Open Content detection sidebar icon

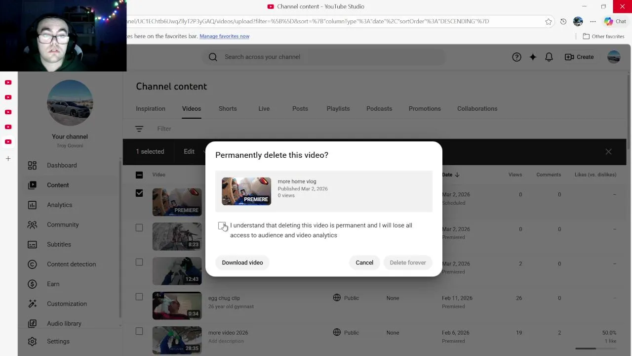pyautogui.click(x=32, y=264)
